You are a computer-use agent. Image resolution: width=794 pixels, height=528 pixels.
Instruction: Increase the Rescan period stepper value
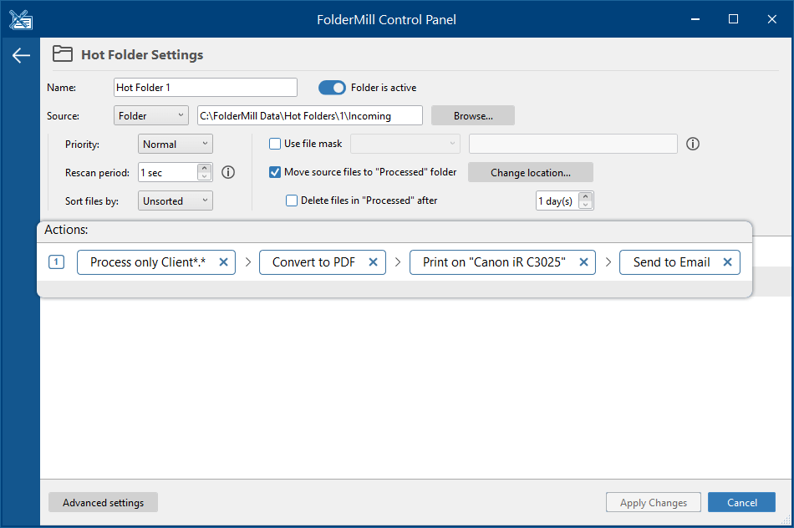point(204,168)
